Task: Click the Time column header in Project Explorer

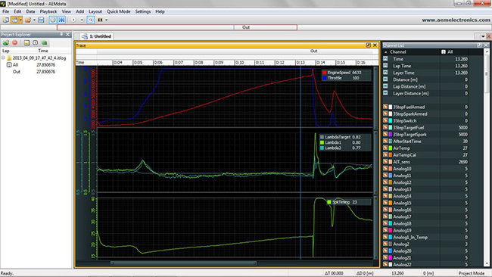Action: click(x=43, y=51)
